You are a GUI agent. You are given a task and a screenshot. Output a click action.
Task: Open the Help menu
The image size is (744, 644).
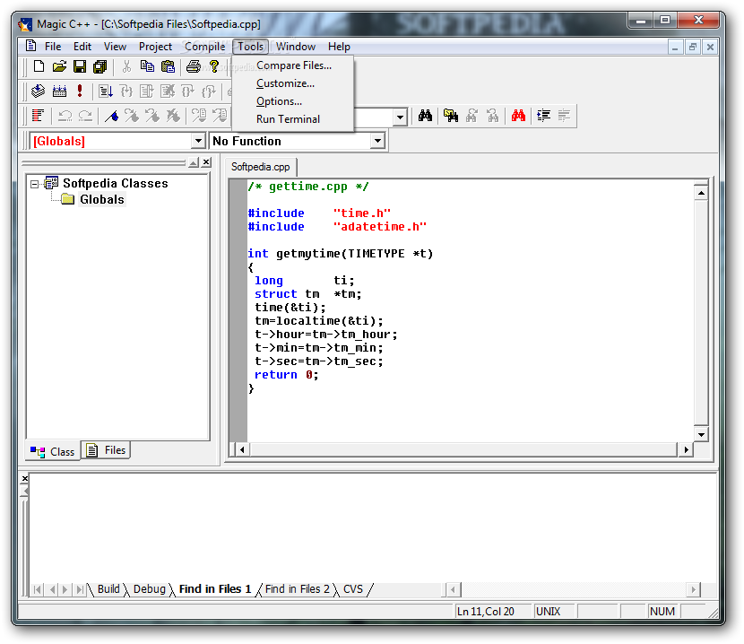[339, 47]
